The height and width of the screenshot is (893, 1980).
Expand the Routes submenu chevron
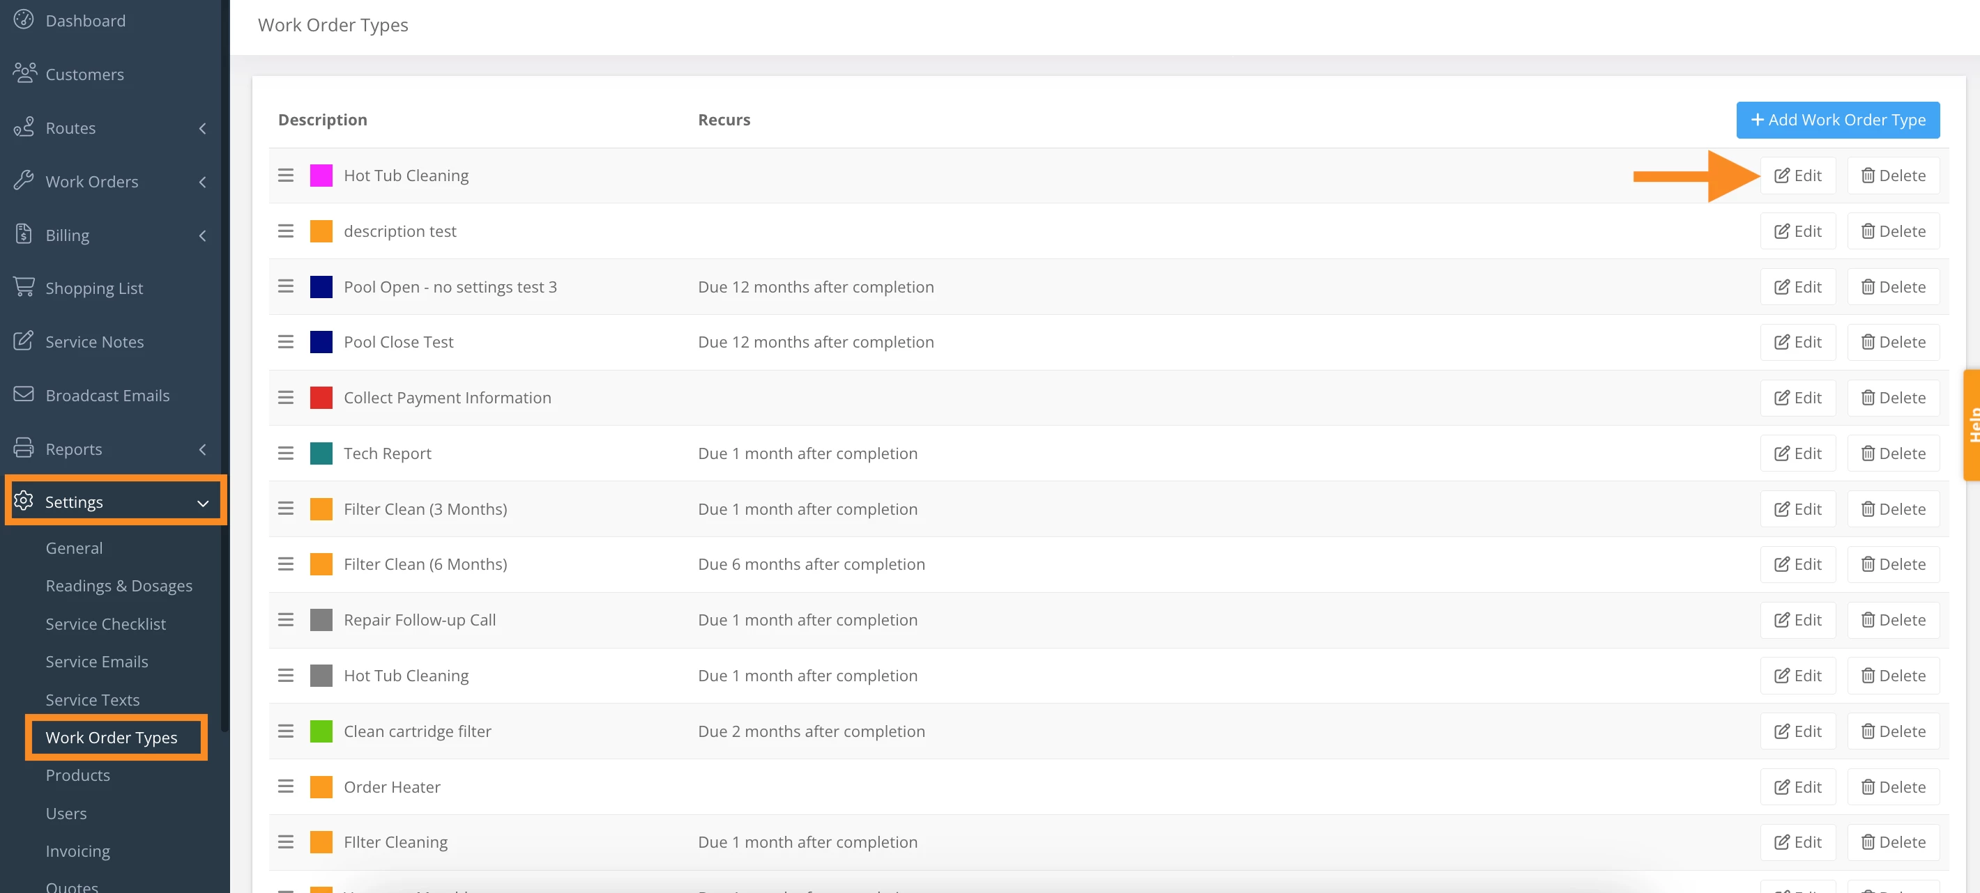[x=202, y=128]
